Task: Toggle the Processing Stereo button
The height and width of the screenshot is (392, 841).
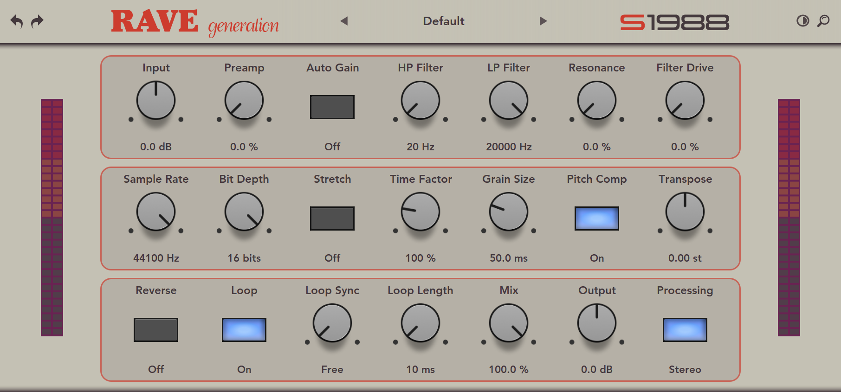Action: tap(685, 330)
